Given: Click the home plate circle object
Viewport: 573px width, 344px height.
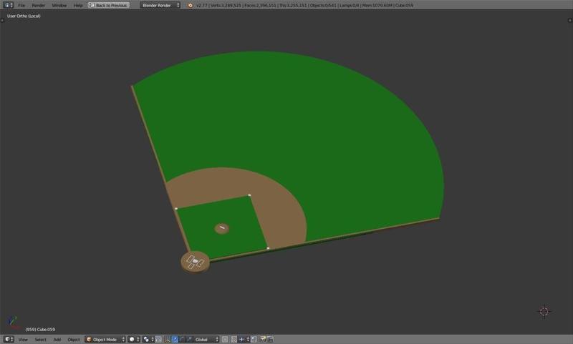Looking at the screenshot, I should (x=195, y=262).
